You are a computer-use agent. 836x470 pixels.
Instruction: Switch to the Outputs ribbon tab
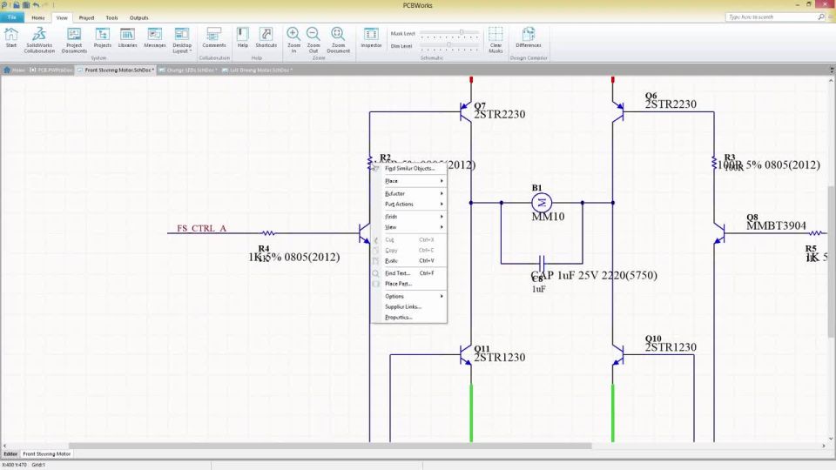tap(139, 17)
